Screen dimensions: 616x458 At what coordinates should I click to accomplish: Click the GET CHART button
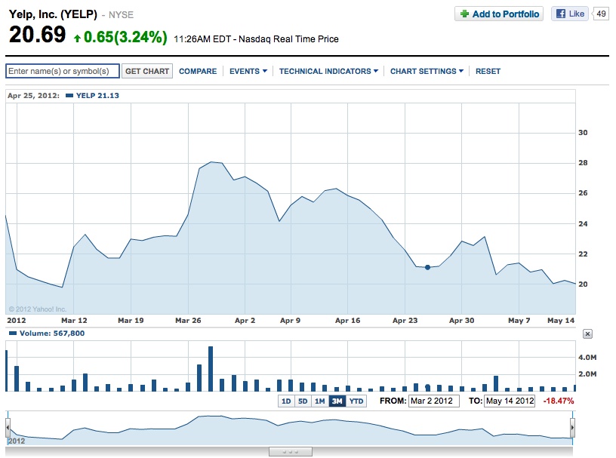(147, 71)
